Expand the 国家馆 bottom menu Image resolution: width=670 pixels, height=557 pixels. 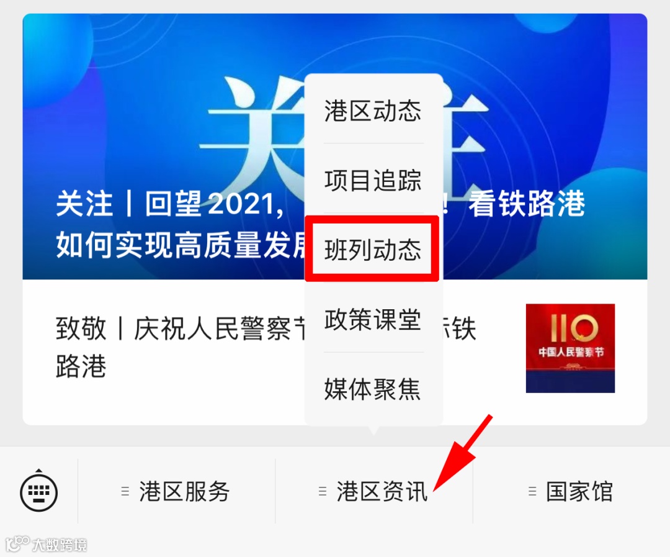(x=571, y=491)
